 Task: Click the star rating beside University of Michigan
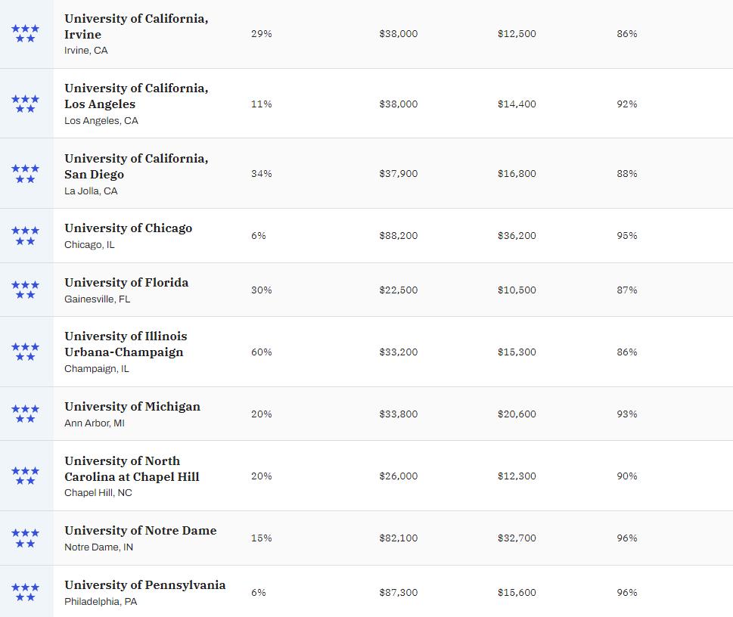point(25,414)
